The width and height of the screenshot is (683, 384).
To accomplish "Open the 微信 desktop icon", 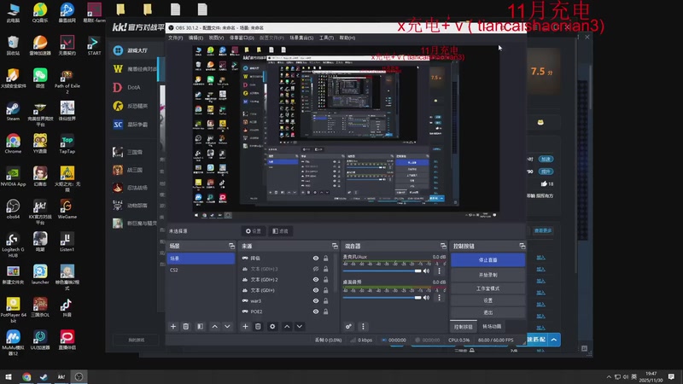I will coord(40,79).
